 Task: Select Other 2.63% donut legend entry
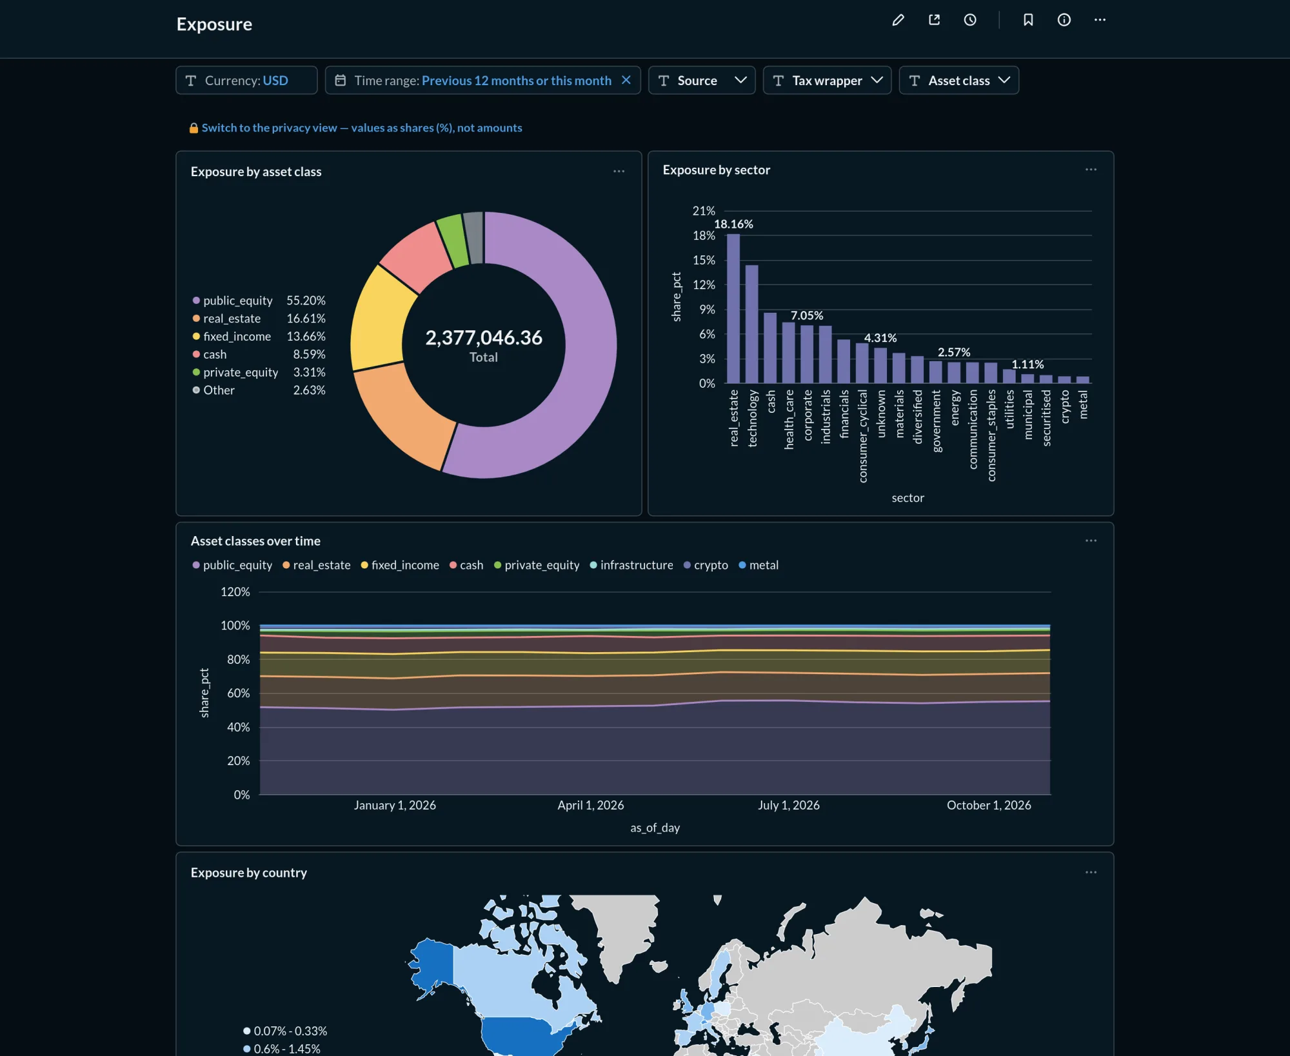pos(259,390)
